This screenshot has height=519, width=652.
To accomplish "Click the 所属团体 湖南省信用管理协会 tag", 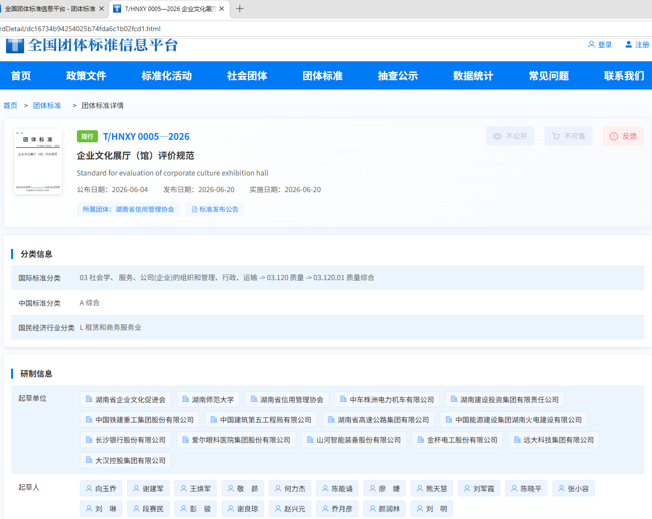I will 129,209.
